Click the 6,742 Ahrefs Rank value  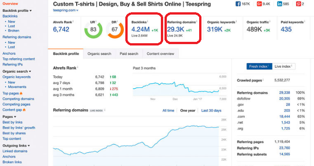pyautogui.click(x=61, y=30)
